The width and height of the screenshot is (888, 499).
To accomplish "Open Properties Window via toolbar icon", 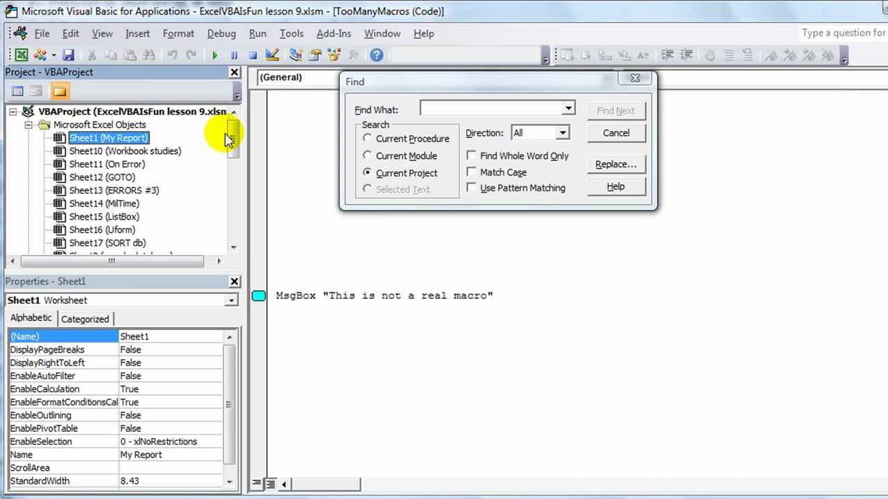I will pos(315,55).
